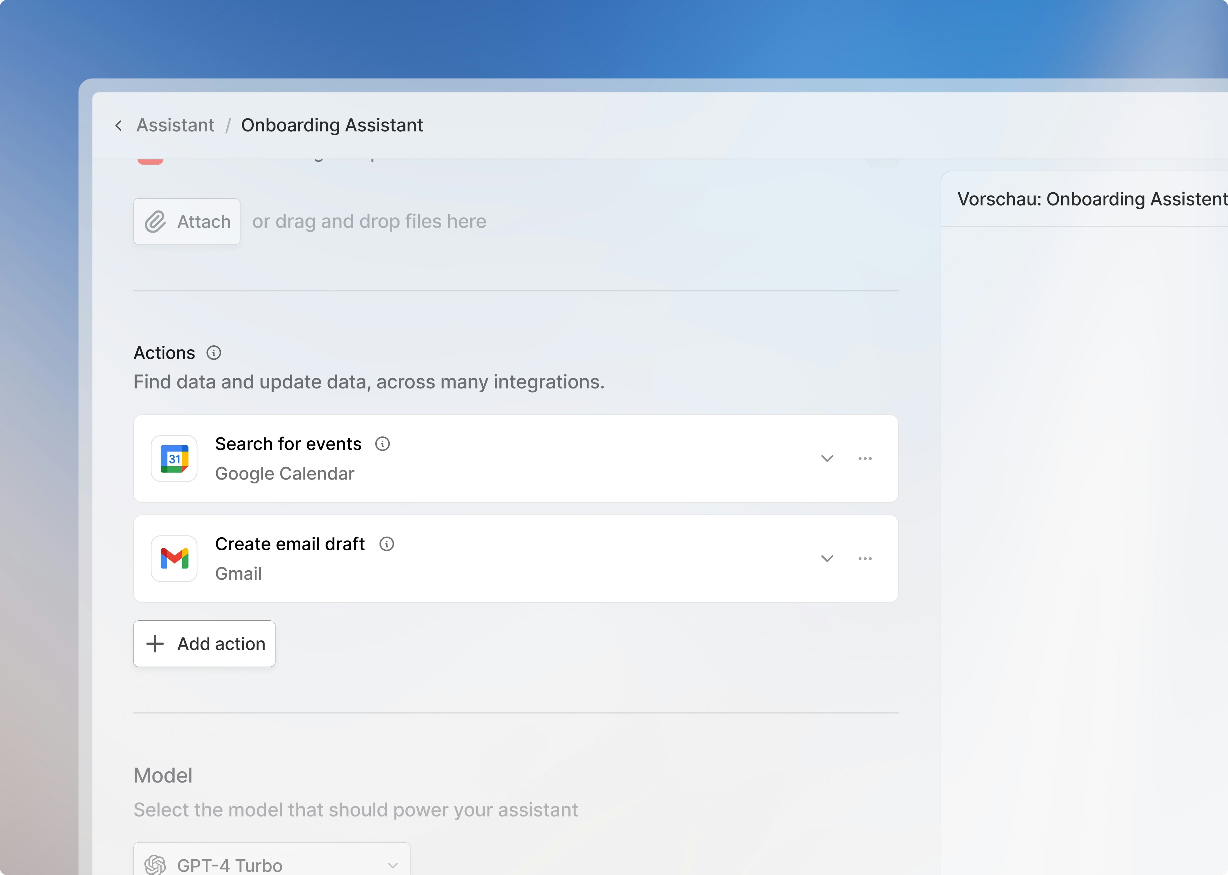Click the paperclip Attach button
Viewport: 1228px width, 875px height.
187,221
